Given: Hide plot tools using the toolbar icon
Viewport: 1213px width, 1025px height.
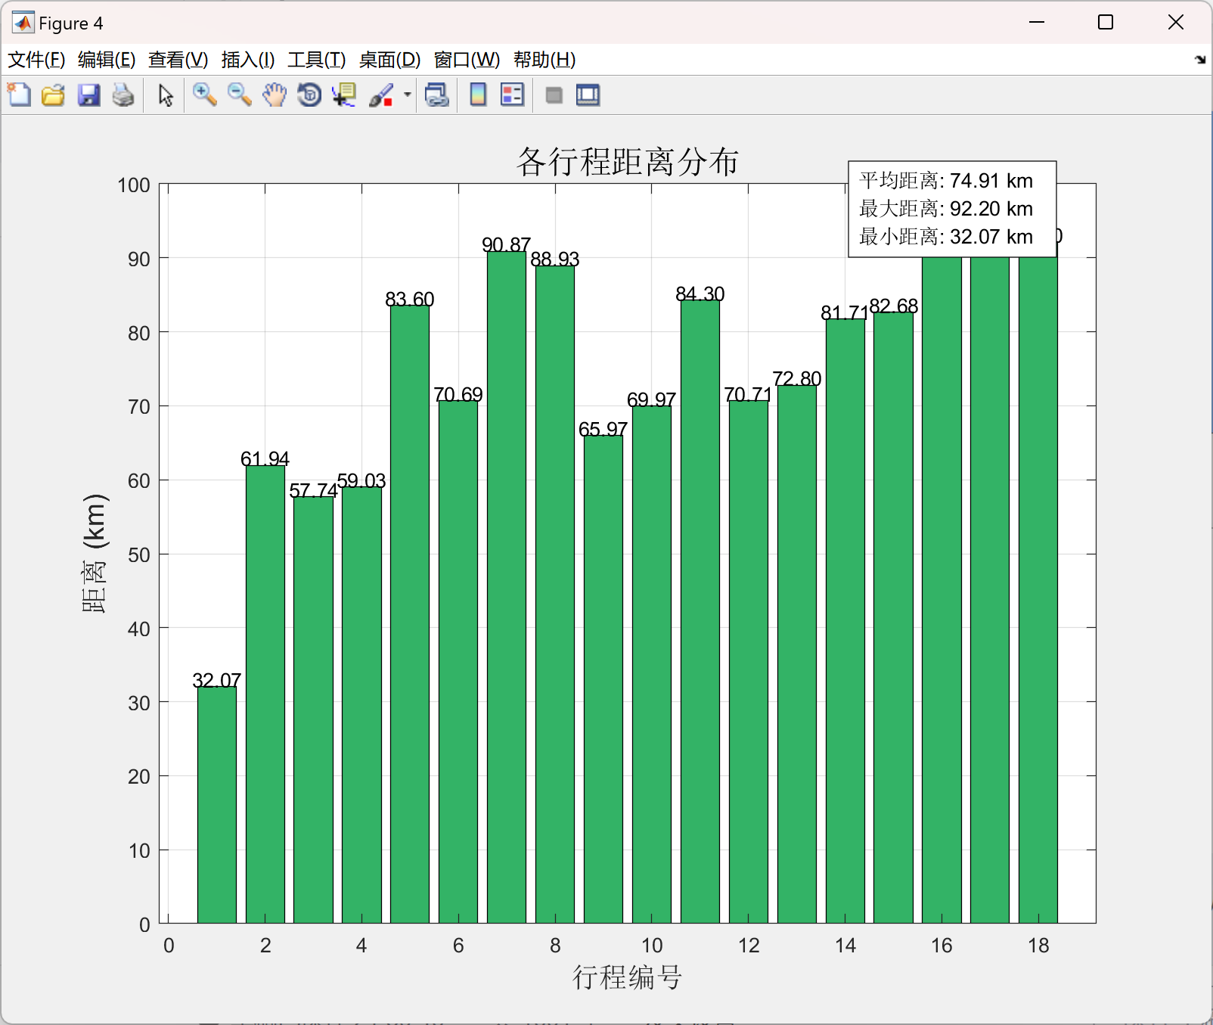Looking at the screenshot, I should 554,95.
